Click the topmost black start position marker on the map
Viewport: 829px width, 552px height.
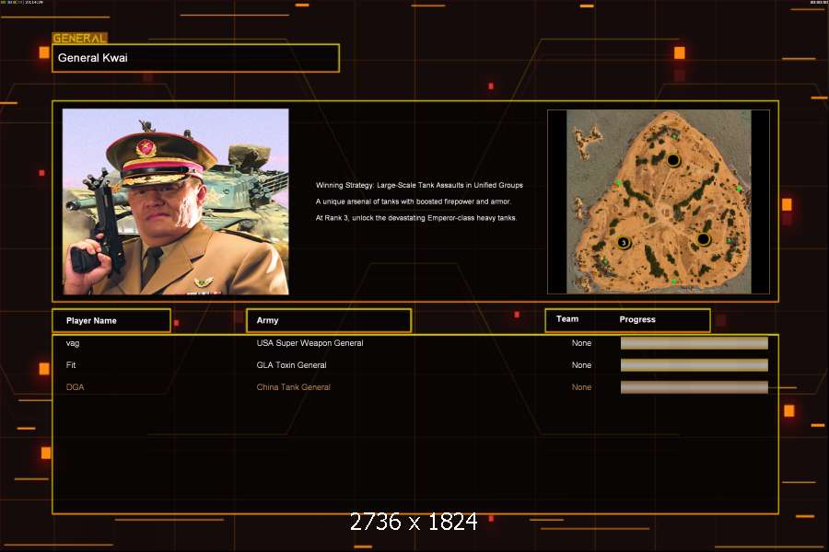pos(673,159)
